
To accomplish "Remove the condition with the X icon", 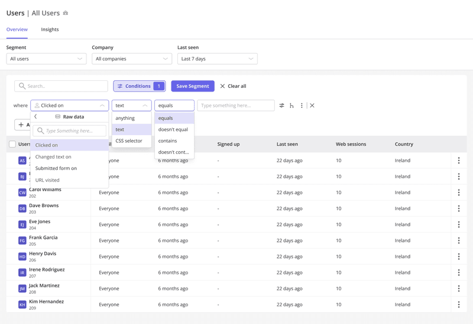I will pyautogui.click(x=312, y=106).
